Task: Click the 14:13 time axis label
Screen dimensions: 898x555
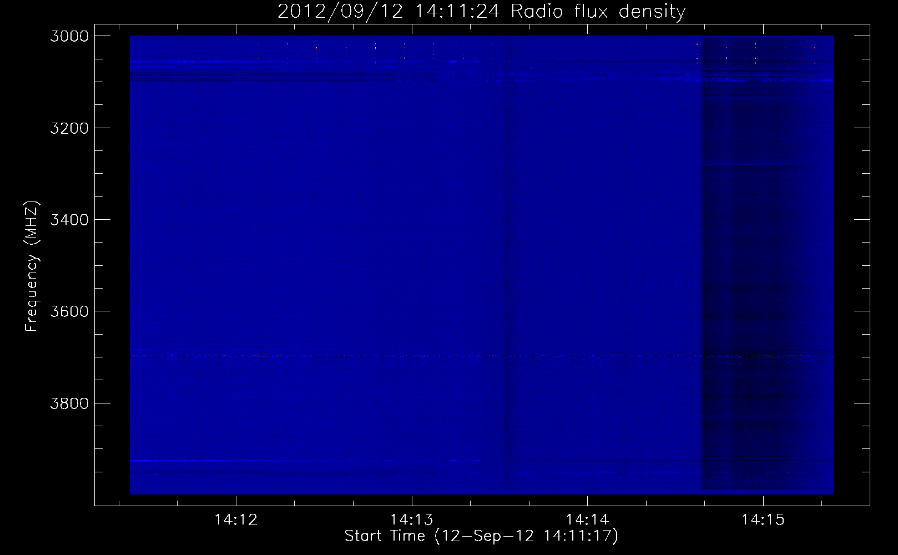Action: (412, 520)
